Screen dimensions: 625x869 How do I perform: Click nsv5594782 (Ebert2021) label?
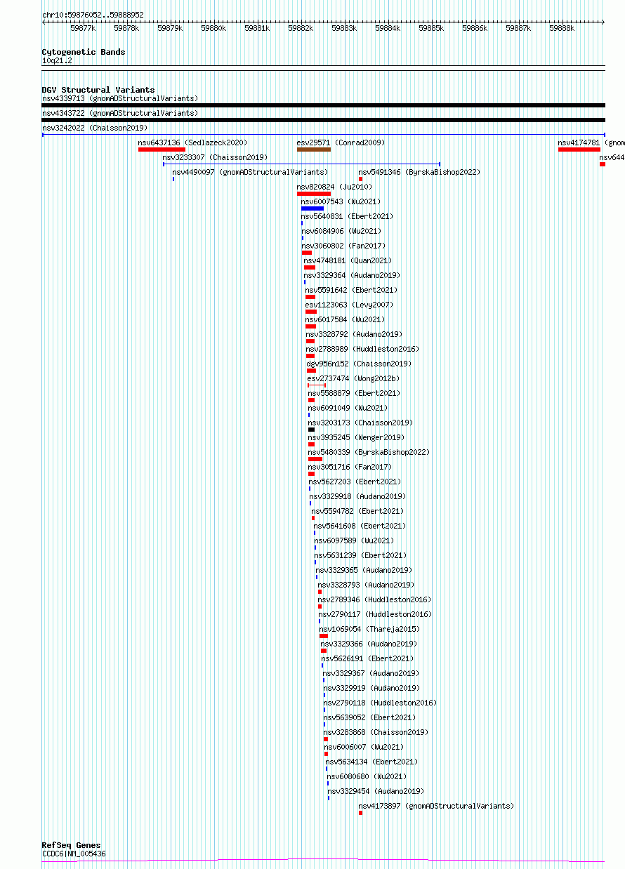pyautogui.click(x=357, y=511)
